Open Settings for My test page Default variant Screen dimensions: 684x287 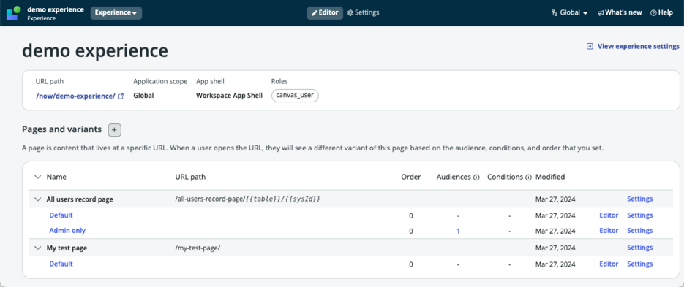[639, 264]
